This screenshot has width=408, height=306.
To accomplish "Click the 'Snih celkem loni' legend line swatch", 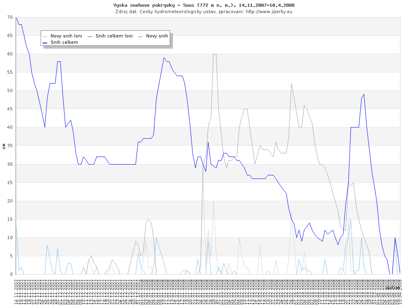I will tap(90, 36).
